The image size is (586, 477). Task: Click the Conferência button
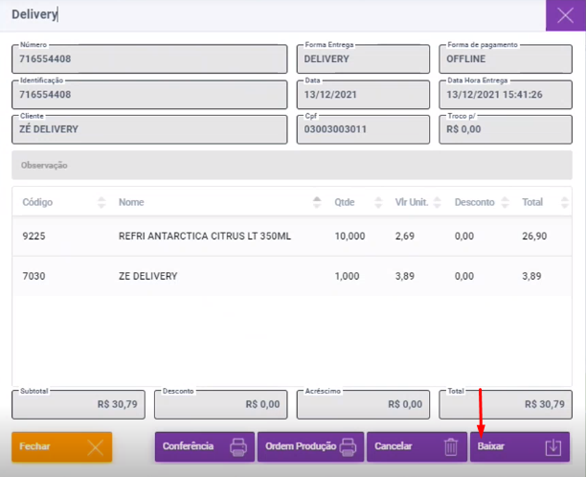(204, 446)
